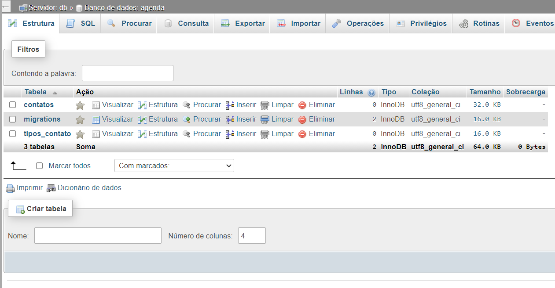Screen dimensions: 555x288
Task: Open the Dicionário de dados link
Action: [89, 188]
